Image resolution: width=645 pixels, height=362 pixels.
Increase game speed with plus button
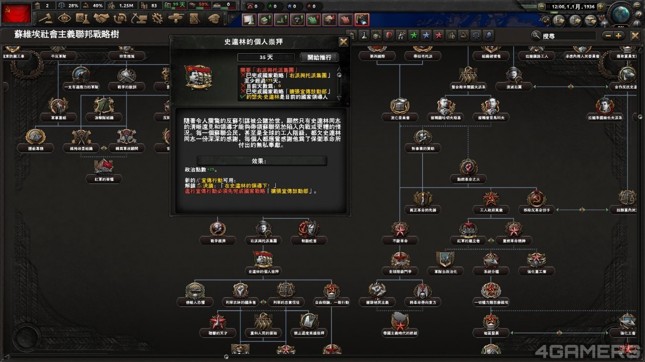coord(602,7)
